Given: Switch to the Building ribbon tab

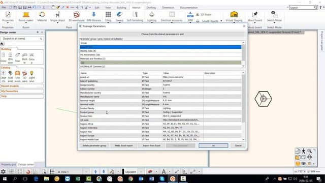Looking at the screenshot, I should point(121,8).
